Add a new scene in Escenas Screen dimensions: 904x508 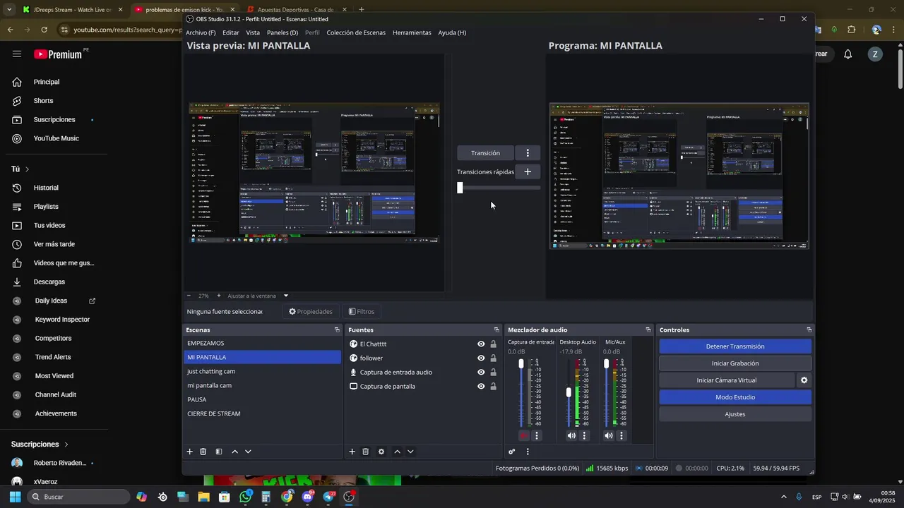coord(189,452)
